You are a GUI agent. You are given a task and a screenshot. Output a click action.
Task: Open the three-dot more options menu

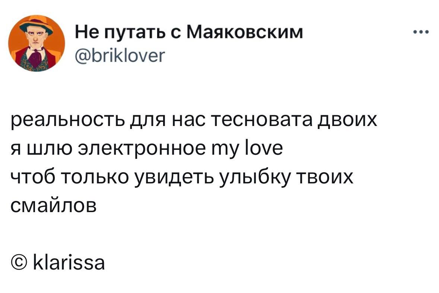pos(421,32)
